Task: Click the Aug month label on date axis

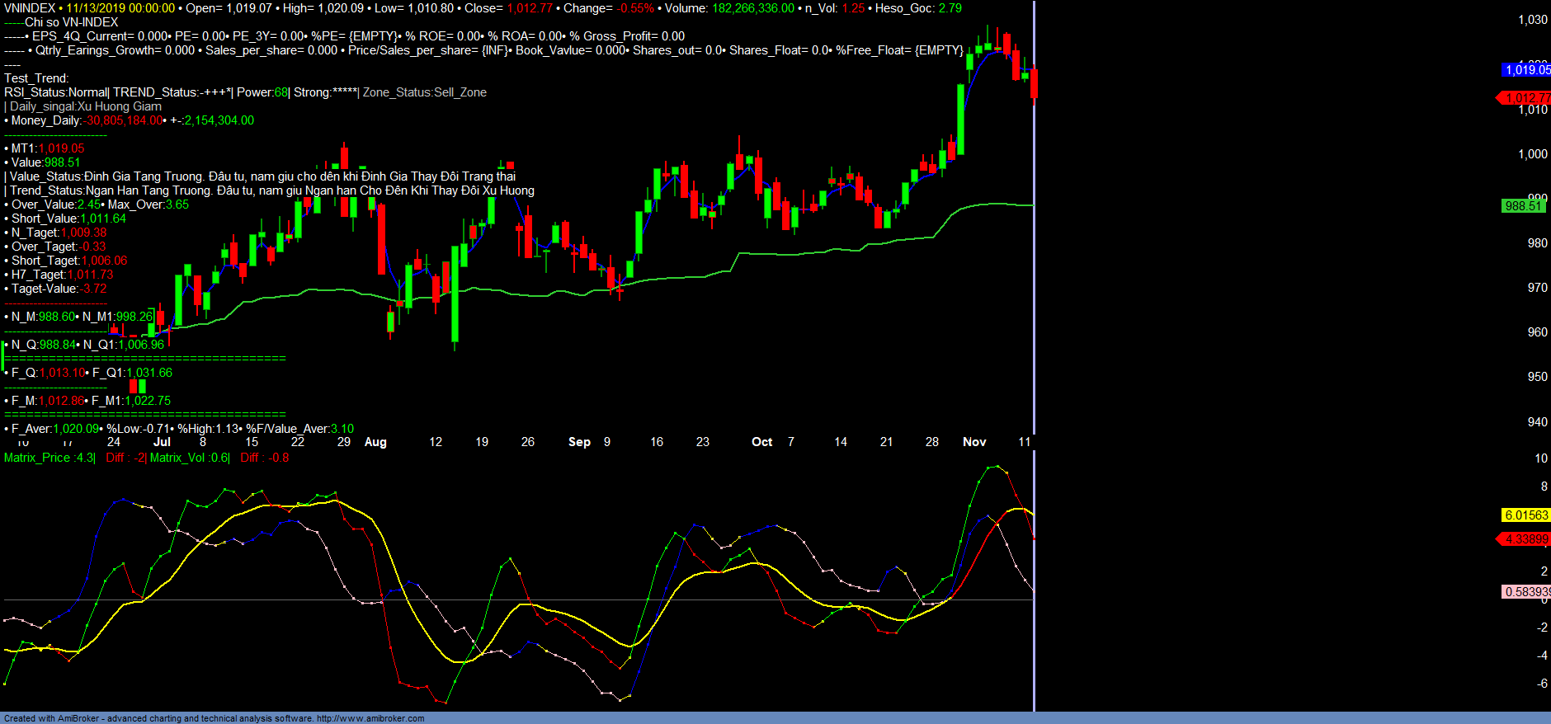Action: [375, 442]
